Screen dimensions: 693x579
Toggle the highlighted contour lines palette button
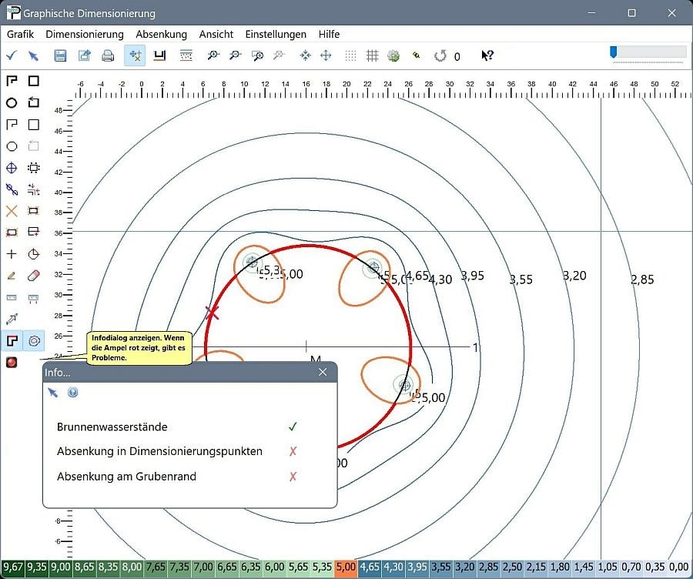coord(34,340)
